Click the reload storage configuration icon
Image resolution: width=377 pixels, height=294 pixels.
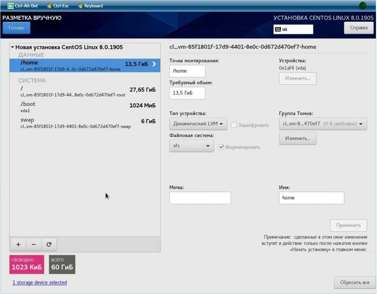point(49,244)
